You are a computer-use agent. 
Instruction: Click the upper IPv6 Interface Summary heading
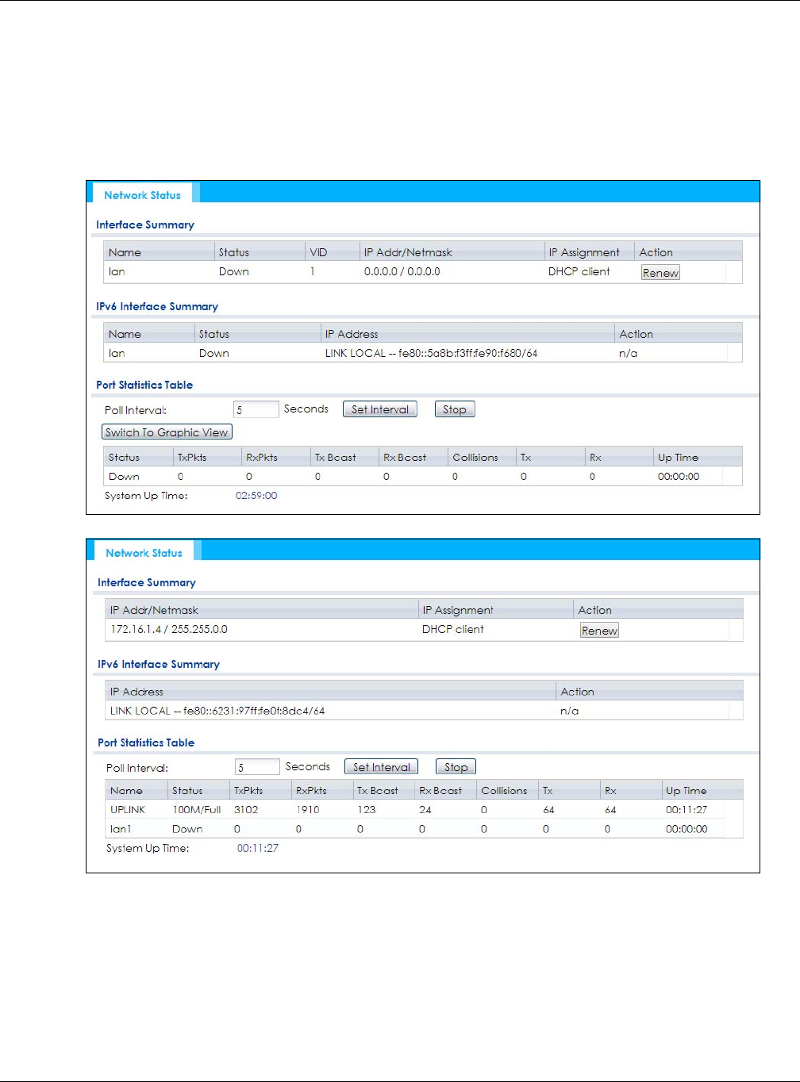pyautogui.click(x=157, y=306)
